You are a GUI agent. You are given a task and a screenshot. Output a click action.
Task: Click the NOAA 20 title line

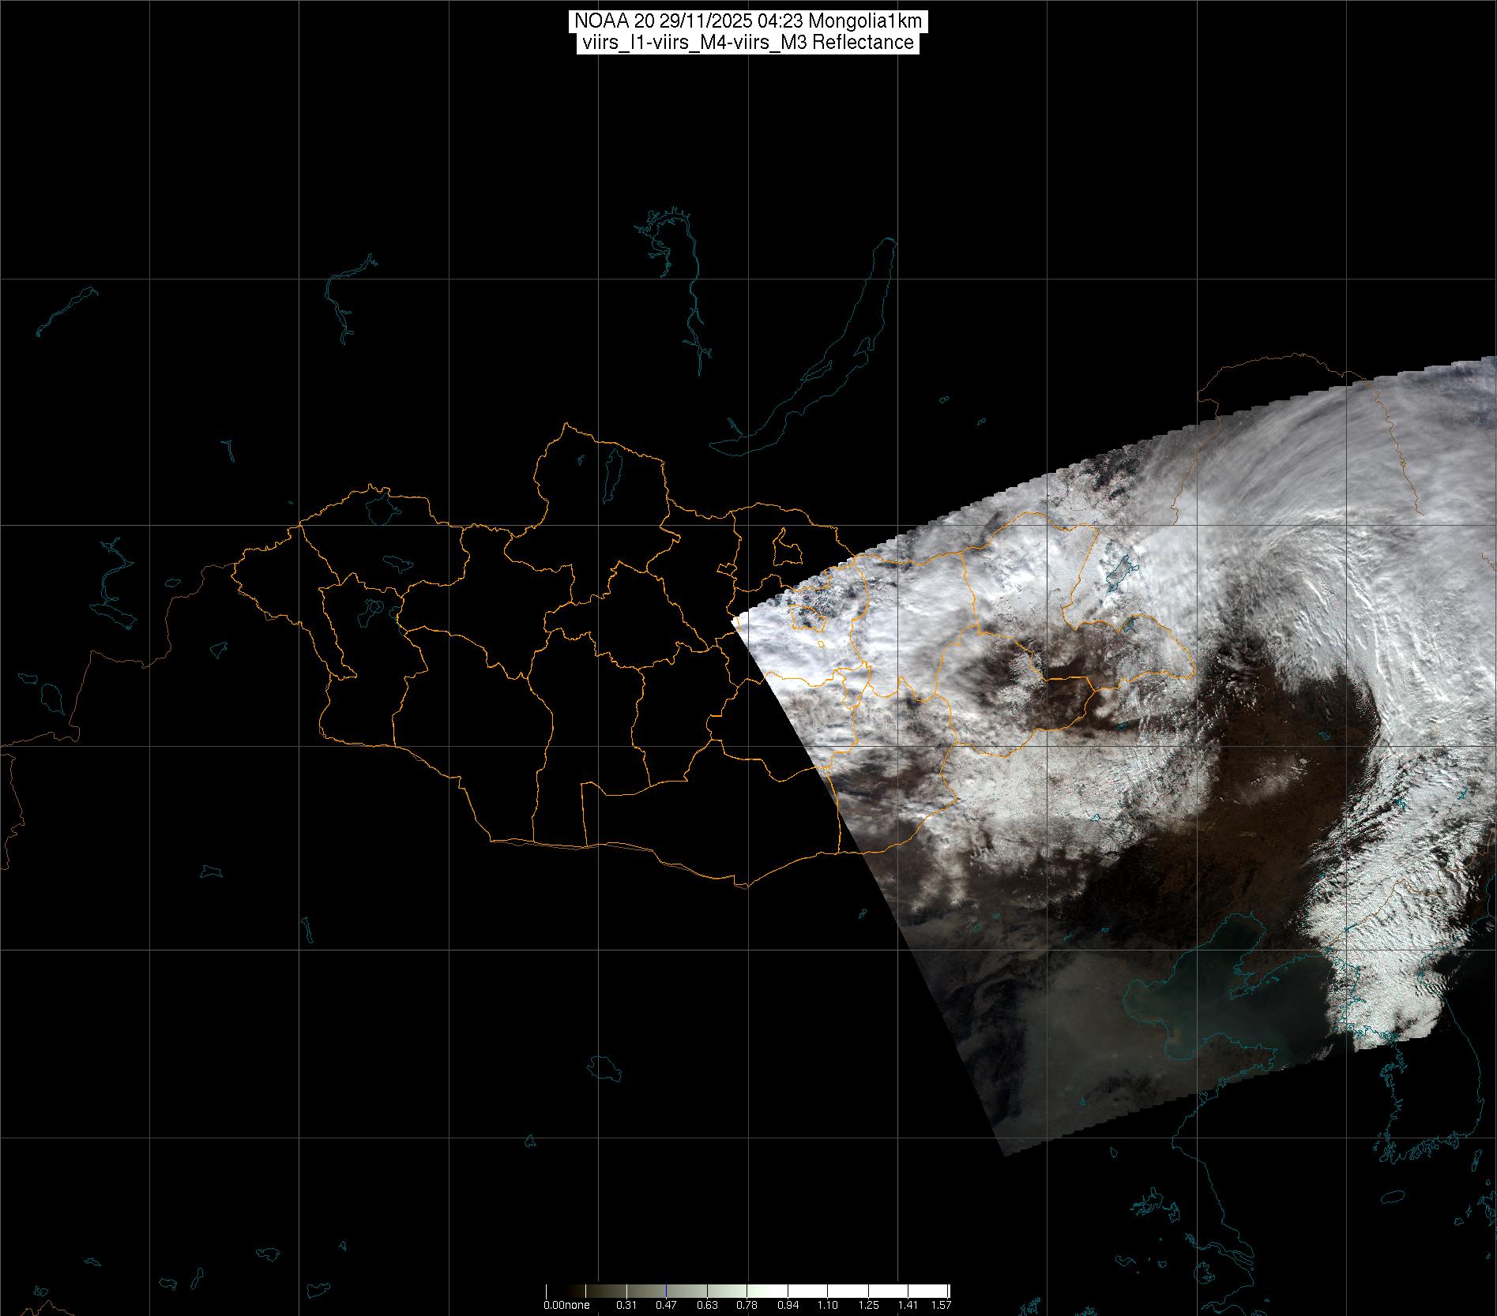point(747,21)
